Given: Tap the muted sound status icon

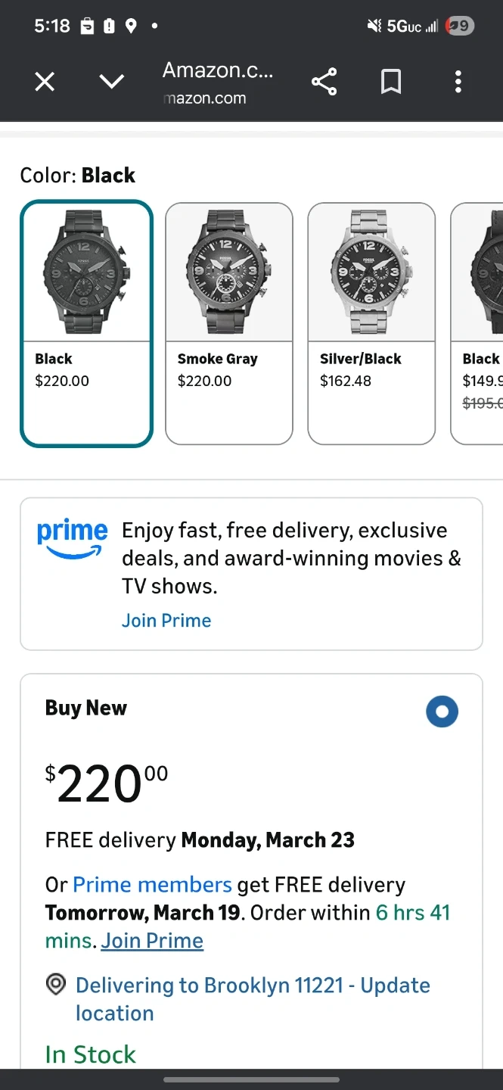Looking at the screenshot, I should (x=374, y=26).
